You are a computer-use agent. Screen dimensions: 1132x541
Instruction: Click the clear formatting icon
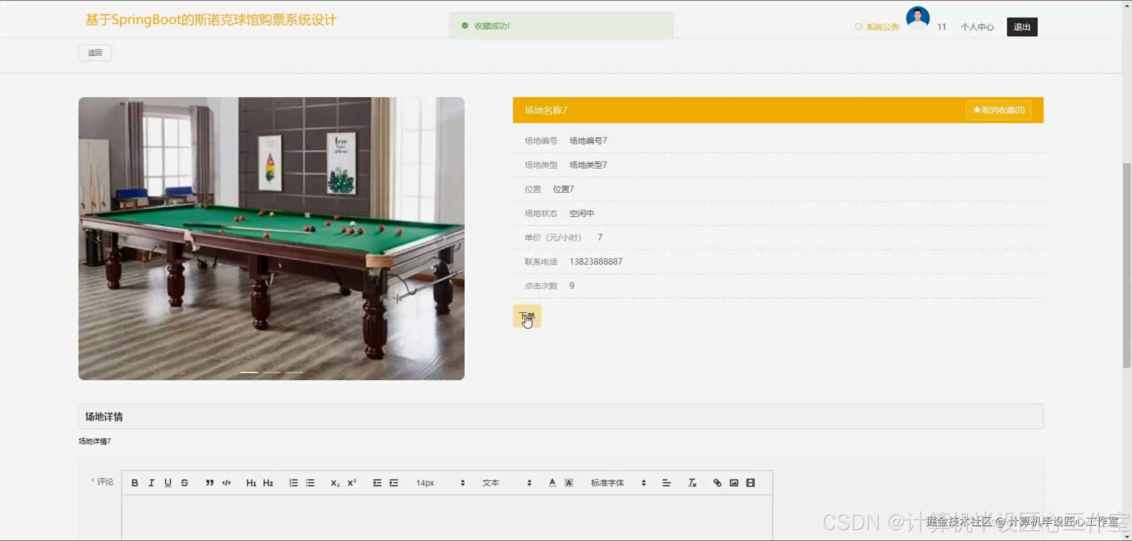tap(692, 483)
